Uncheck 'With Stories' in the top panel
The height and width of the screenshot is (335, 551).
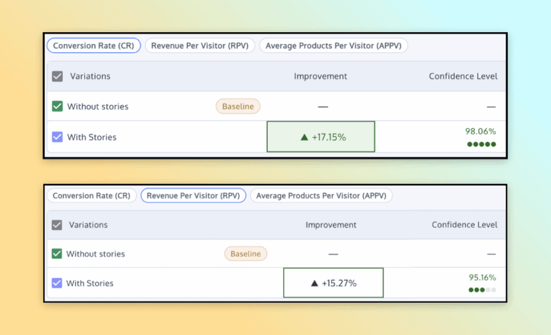58,137
